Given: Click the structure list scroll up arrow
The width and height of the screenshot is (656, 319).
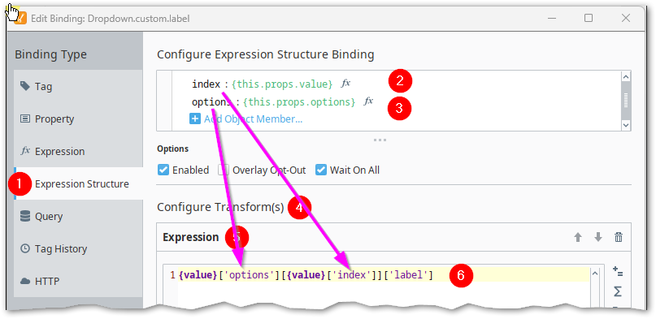Looking at the screenshot, I should tap(626, 76).
